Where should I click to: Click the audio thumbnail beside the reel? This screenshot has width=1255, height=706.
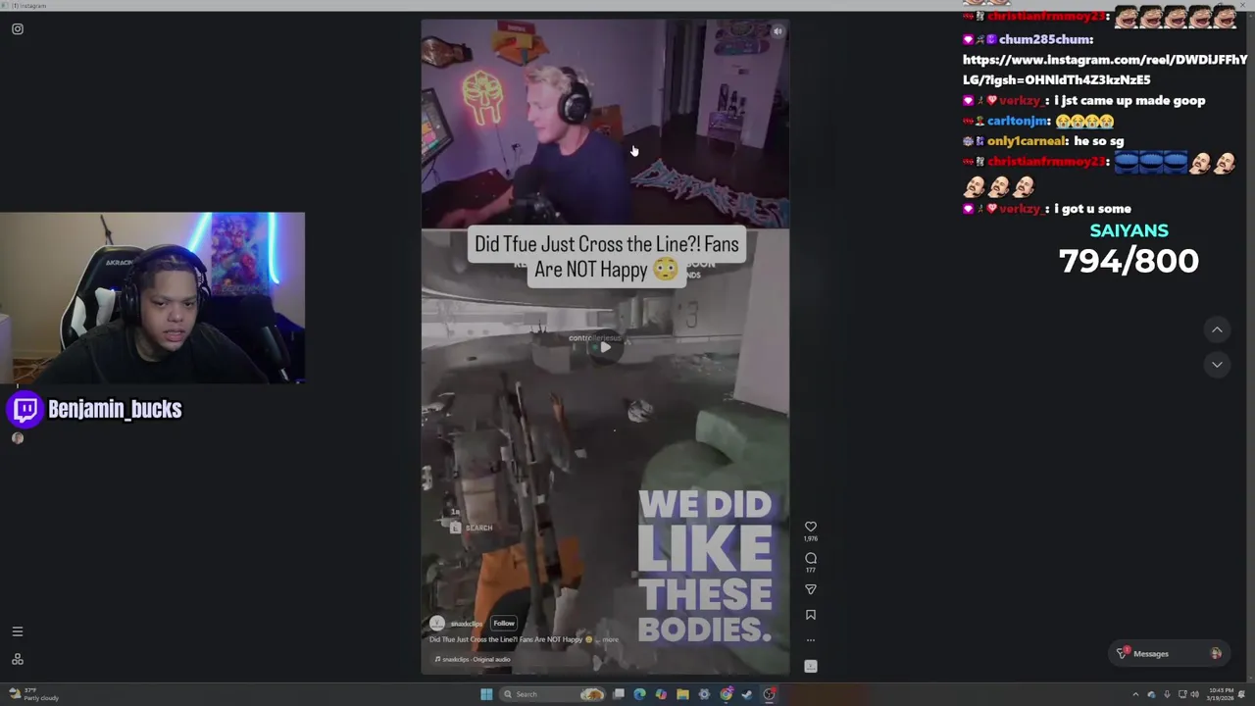click(x=811, y=666)
